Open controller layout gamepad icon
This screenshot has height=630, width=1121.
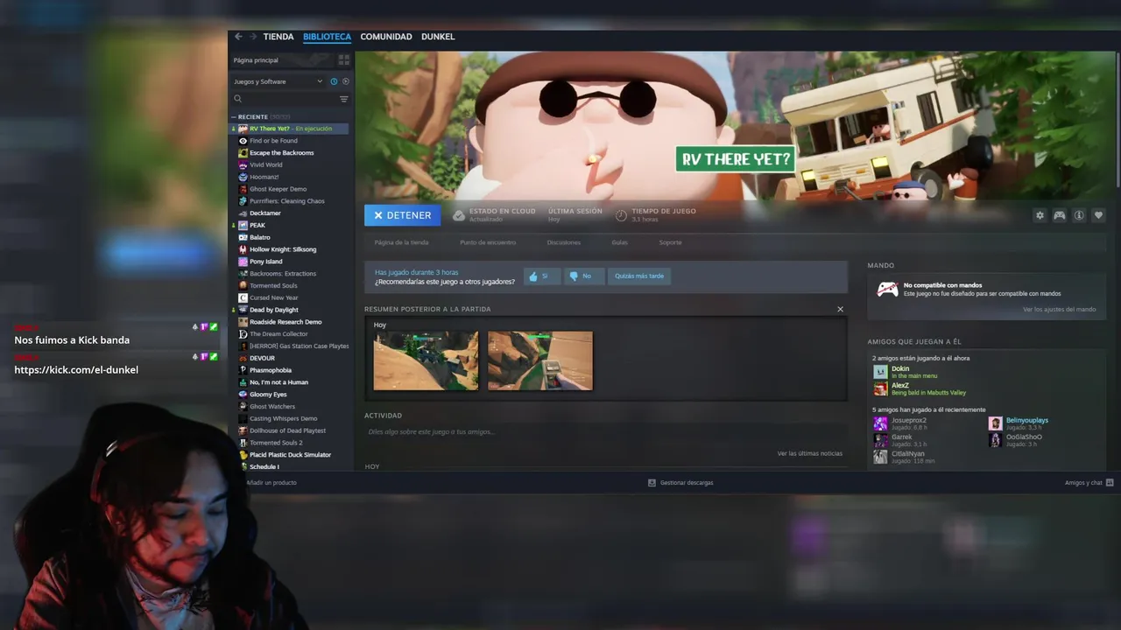coord(1059,215)
